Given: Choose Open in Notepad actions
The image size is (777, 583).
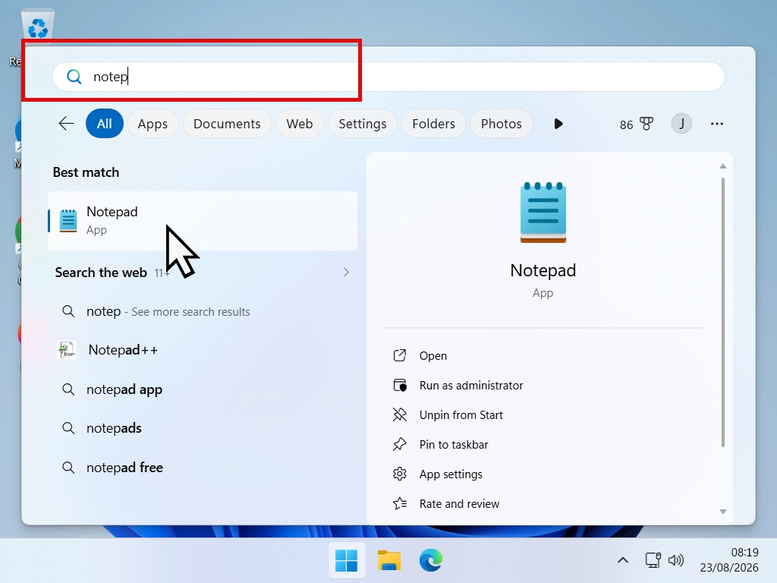Looking at the screenshot, I should (x=543, y=355).
